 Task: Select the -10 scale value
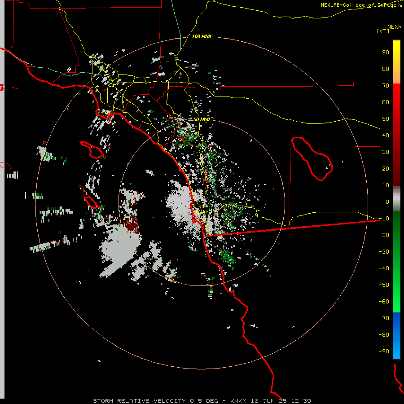coord(384,219)
